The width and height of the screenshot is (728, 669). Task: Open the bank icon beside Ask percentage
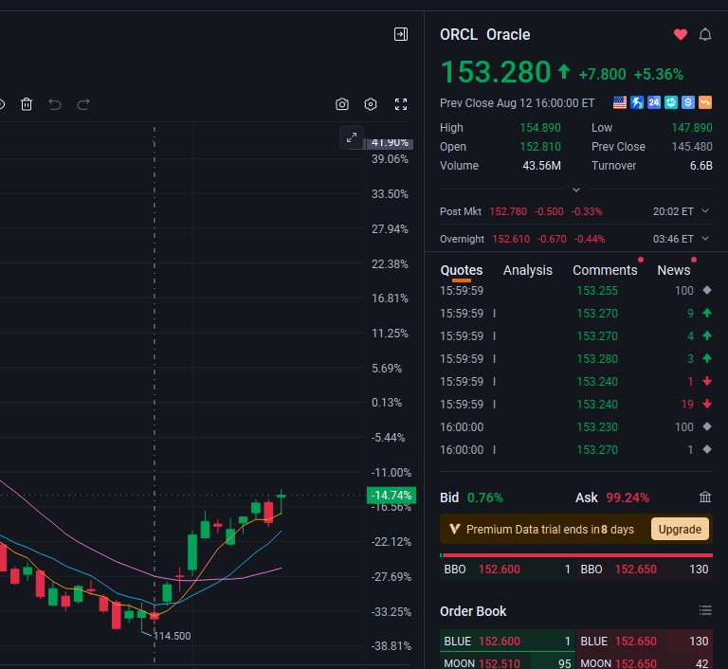point(705,497)
